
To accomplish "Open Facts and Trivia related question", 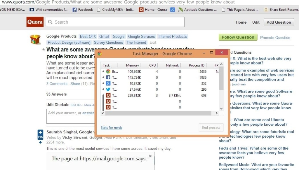I will coord(254,153).
